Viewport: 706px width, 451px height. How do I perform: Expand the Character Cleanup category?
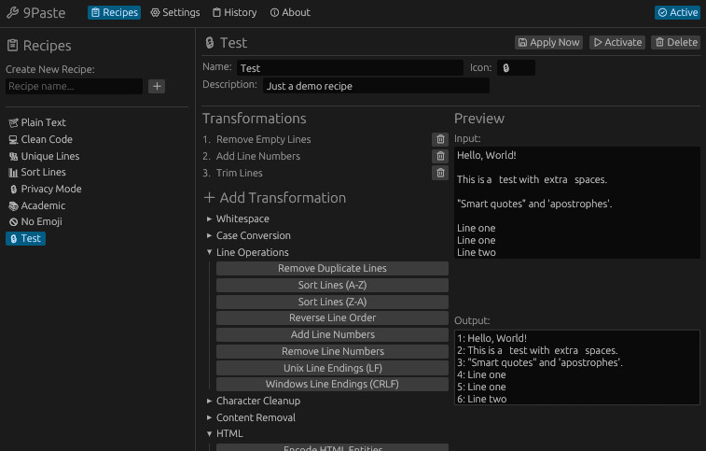(256, 401)
